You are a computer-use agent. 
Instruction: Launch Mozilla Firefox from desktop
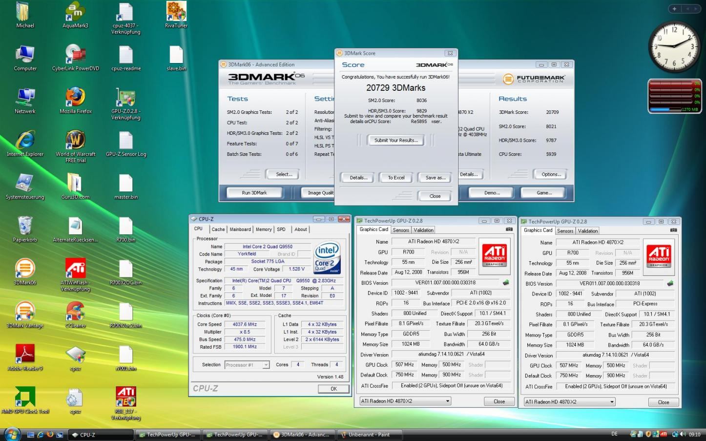(75, 101)
